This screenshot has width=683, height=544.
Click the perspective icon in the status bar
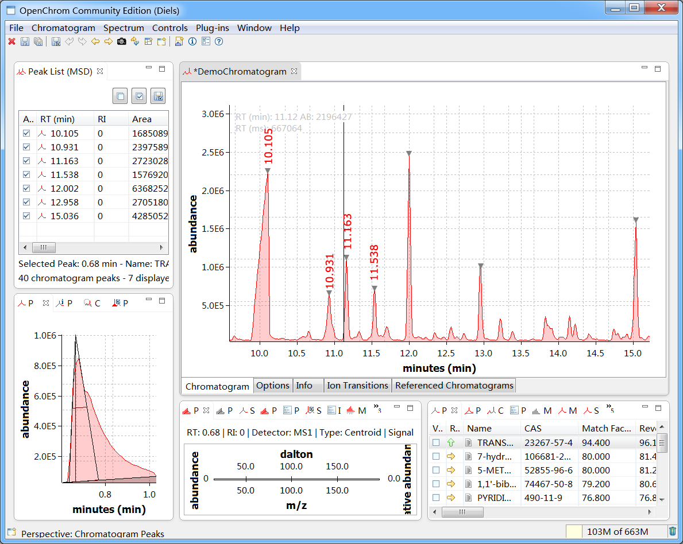11,532
